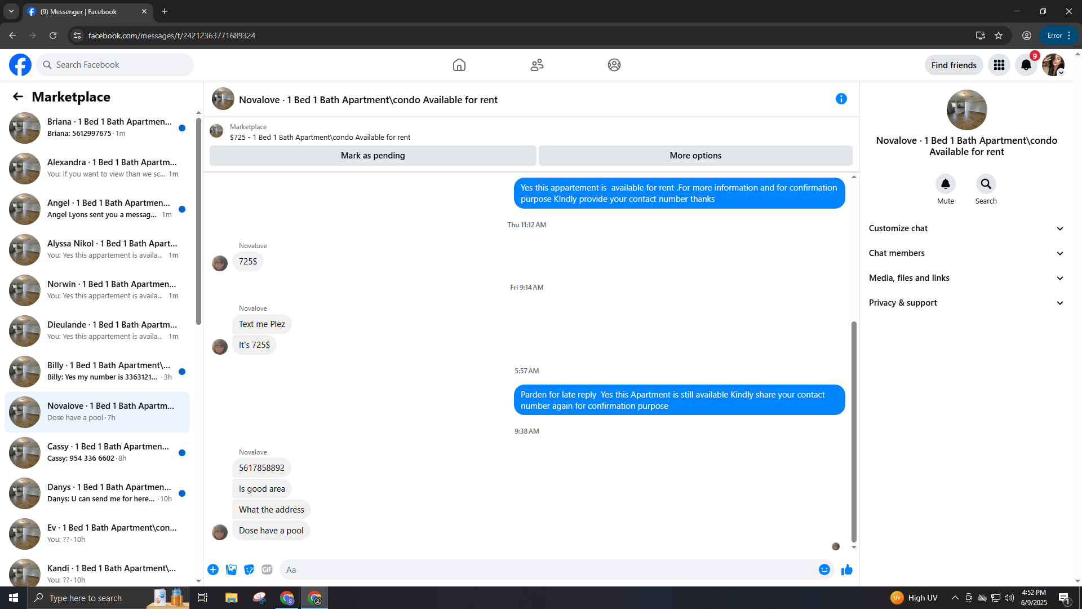Open the notifications bell
Screen dimensions: 1082x609
(1026, 65)
